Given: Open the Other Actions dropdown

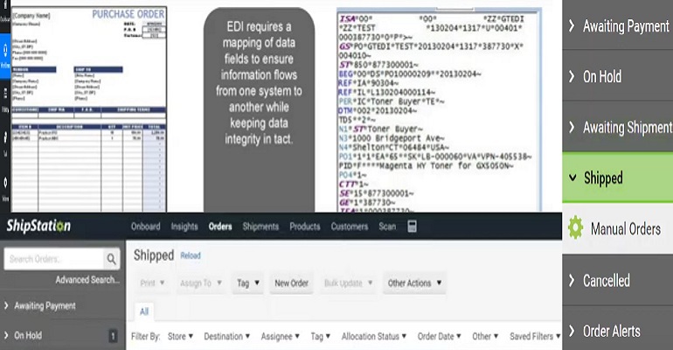Looking at the screenshot, I should [414, 283].
